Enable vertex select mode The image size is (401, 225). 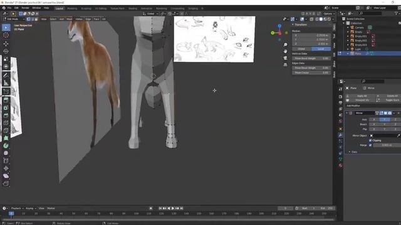click(x=28, y=19)
